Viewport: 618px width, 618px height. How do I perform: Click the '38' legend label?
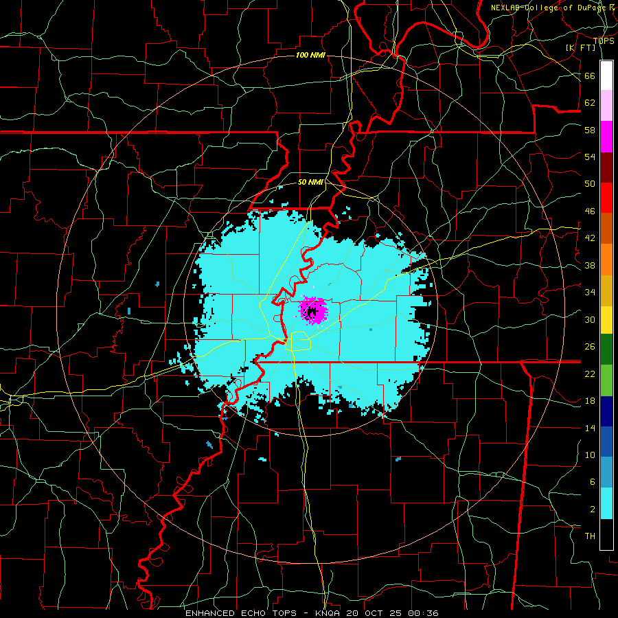point(590,266)
